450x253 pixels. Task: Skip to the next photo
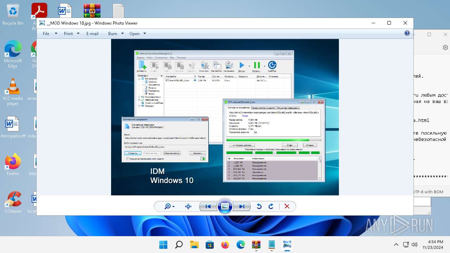tap(242, 207)
